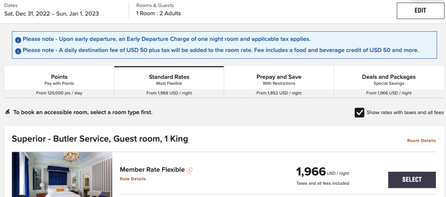Click the info icon beside destination fee note
446x197 pixels.
click(18, 51)
